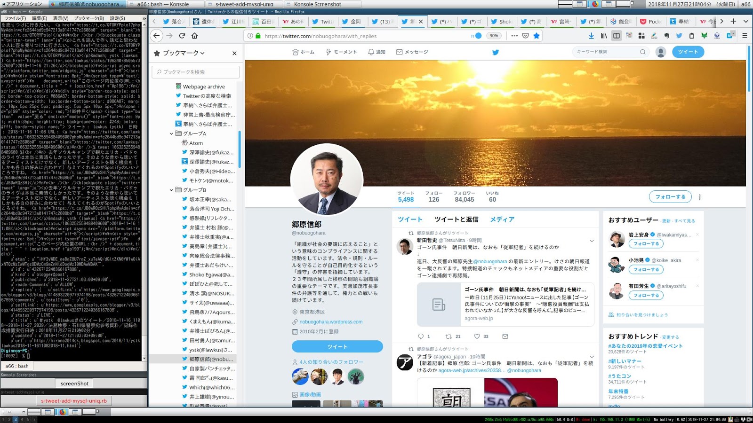
Task: Open Twitter メッセージ messages item
Action: [412, 52]
